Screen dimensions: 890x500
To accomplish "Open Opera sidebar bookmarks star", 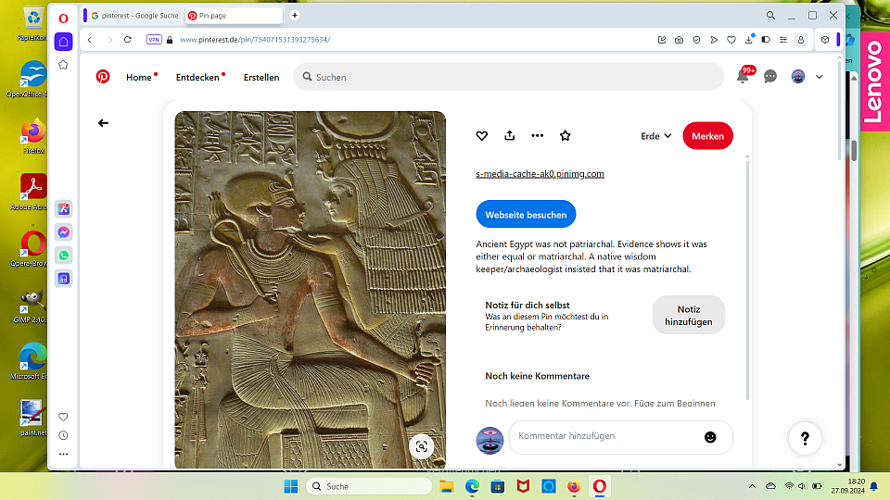I will coord(64,65).
